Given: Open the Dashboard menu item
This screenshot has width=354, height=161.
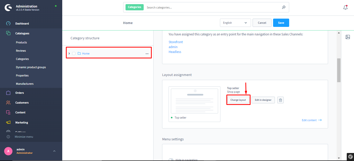Looking at the screenshot, I should (x=22, y=24).
